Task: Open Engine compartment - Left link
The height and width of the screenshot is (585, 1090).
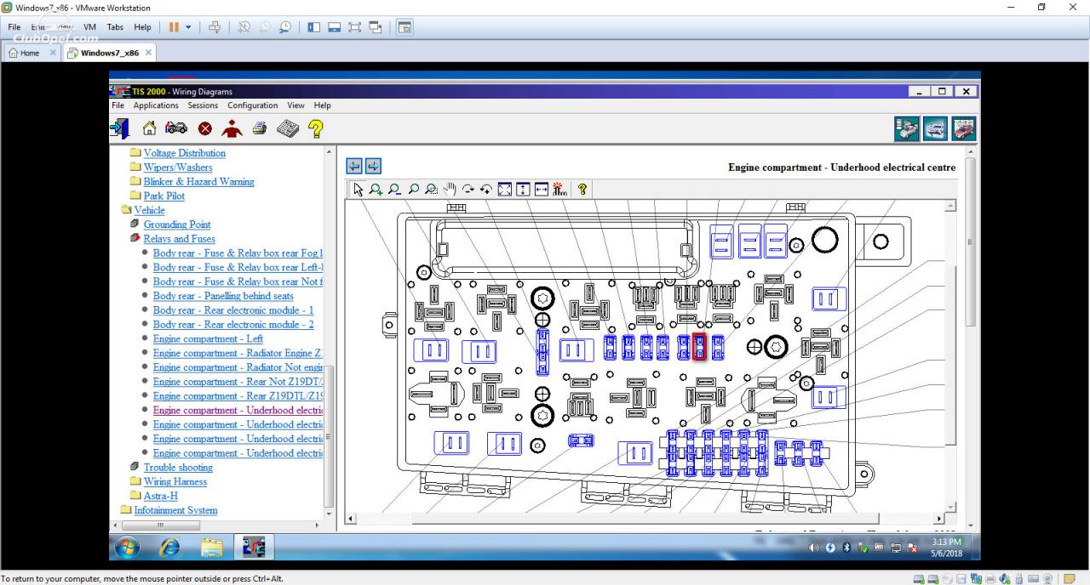Action: 208,338
